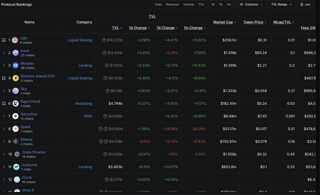Click the help icon beside Sky TVL

[107, 90]
